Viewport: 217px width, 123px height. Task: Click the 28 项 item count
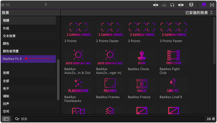point(211,119)
